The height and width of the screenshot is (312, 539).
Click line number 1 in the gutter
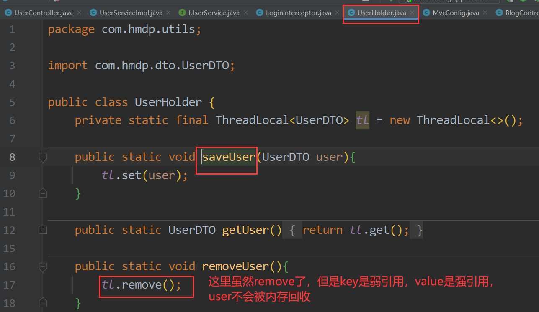pyautogui.click(x=12, y=29)
